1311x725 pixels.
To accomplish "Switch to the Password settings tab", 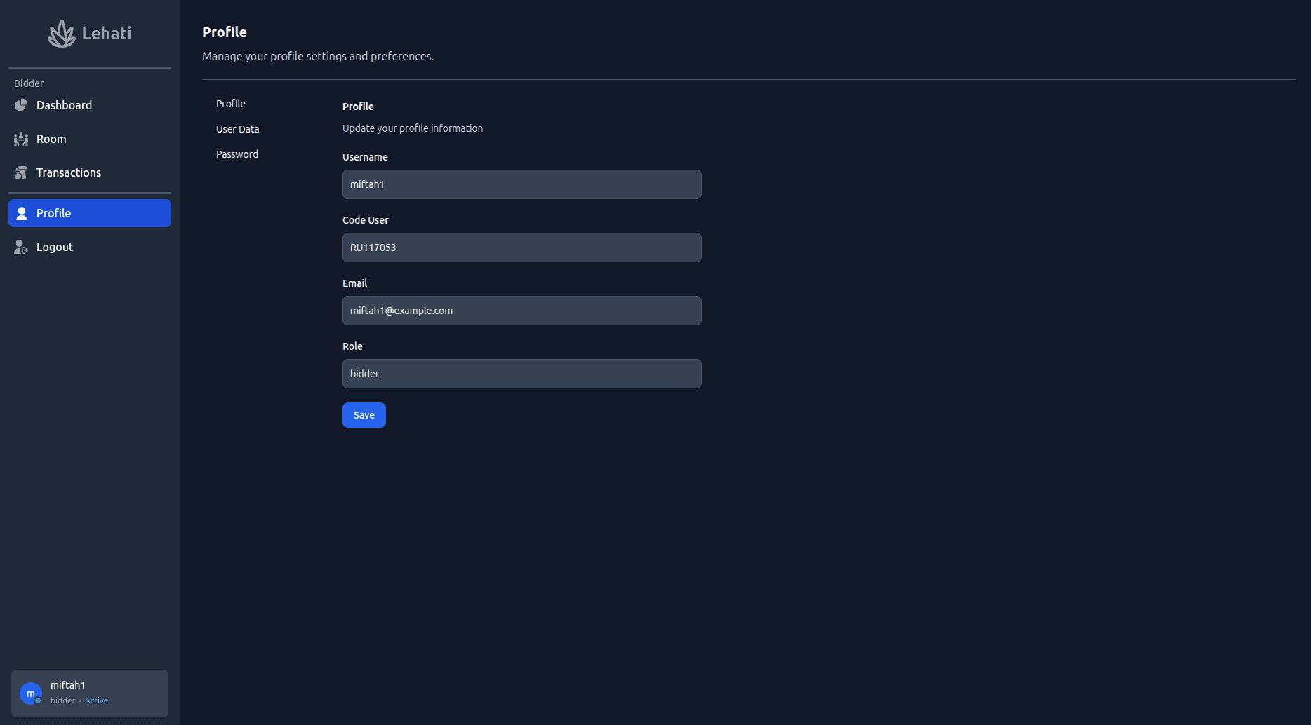I will point(237,154).
